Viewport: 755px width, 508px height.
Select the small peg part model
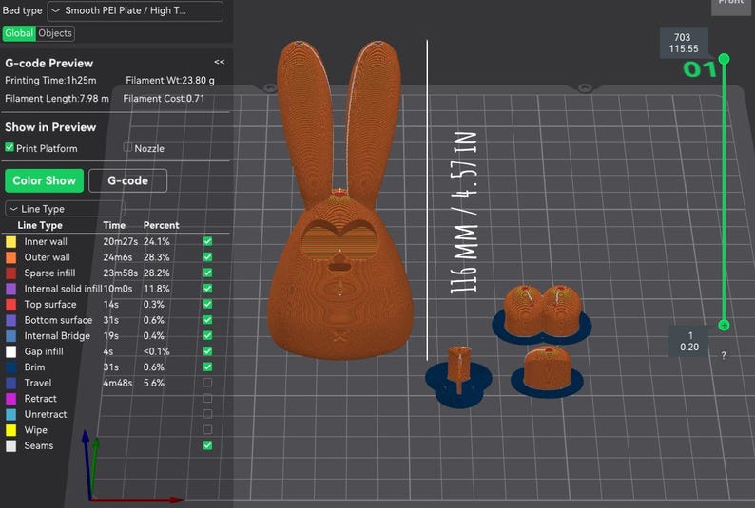458,377
